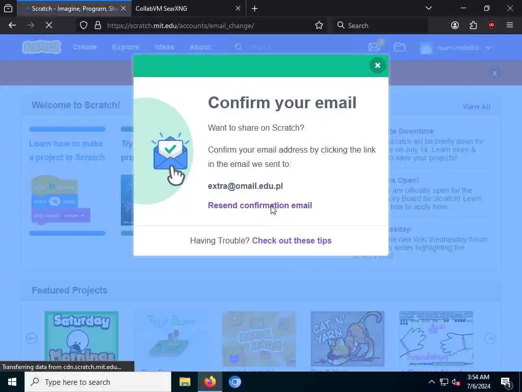Open the Extensions puzzle icon
The width and height of the screenshot is (522, 392).
(x=473, y=26)
